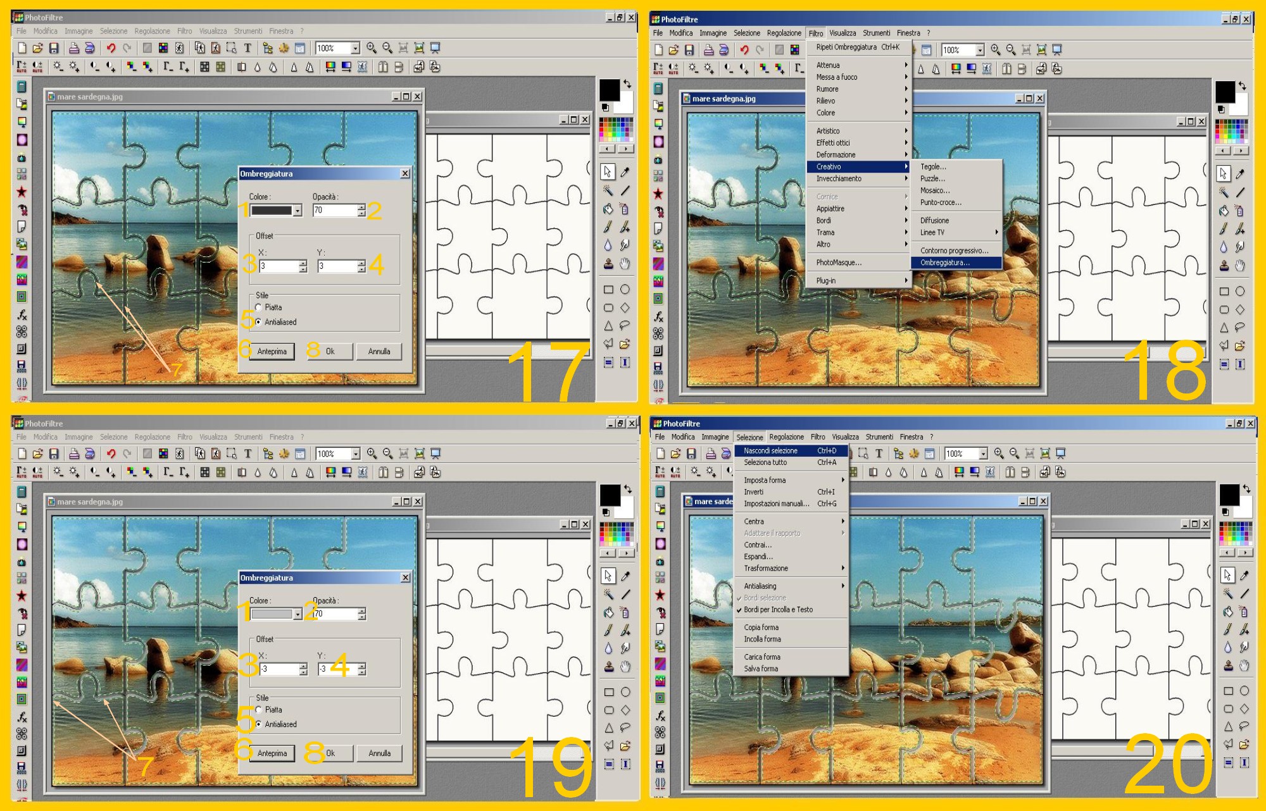Viewport: 1266px width, 811px height.
Task: Confirm with Ok in the step 19 dialog
Action: coord(330,753)
